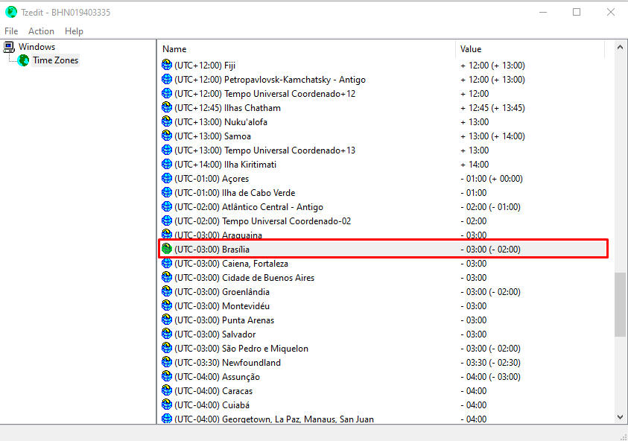
Task: Click the globe icon beside Brasília
Action: click(167, 249)
